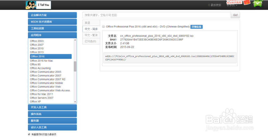The image size is (268, 137).
Task: Open the 最新更新 link in header
Action: (x=215, y=5)
